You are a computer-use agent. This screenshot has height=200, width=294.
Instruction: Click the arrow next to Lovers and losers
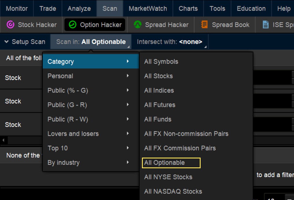click(x=128, y=133)
